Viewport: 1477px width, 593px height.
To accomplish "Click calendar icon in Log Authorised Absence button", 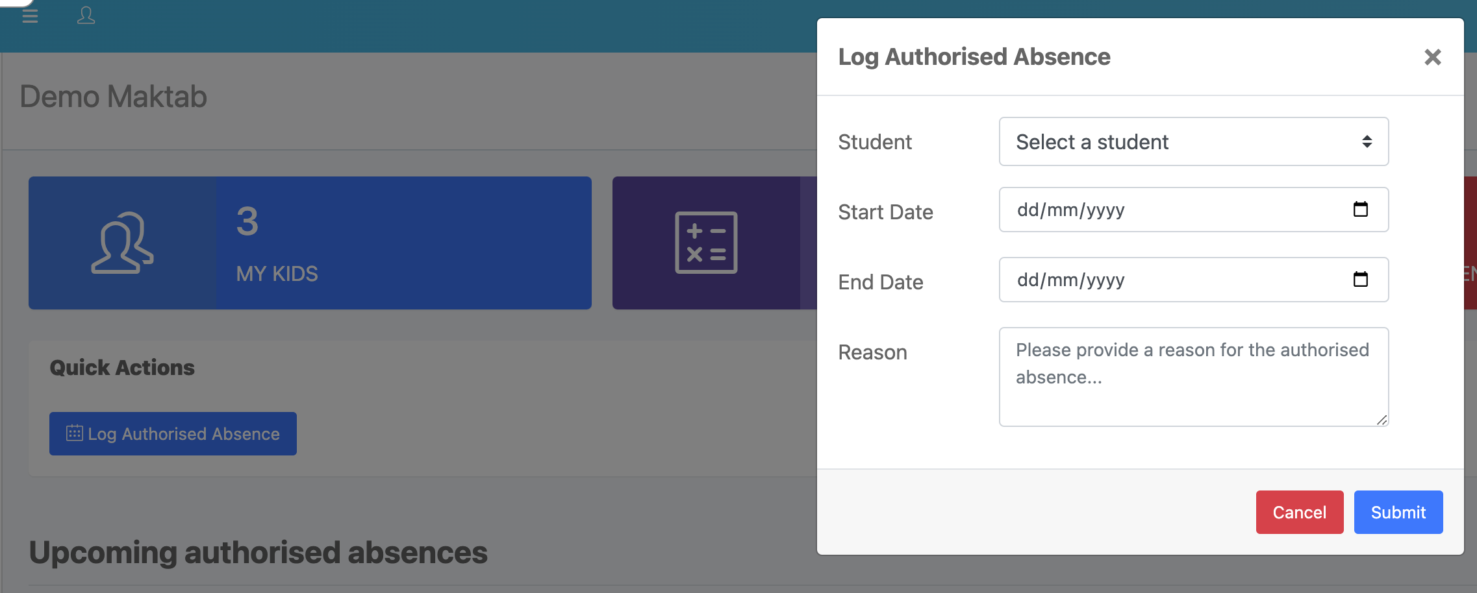I will [x=75, y=433].
